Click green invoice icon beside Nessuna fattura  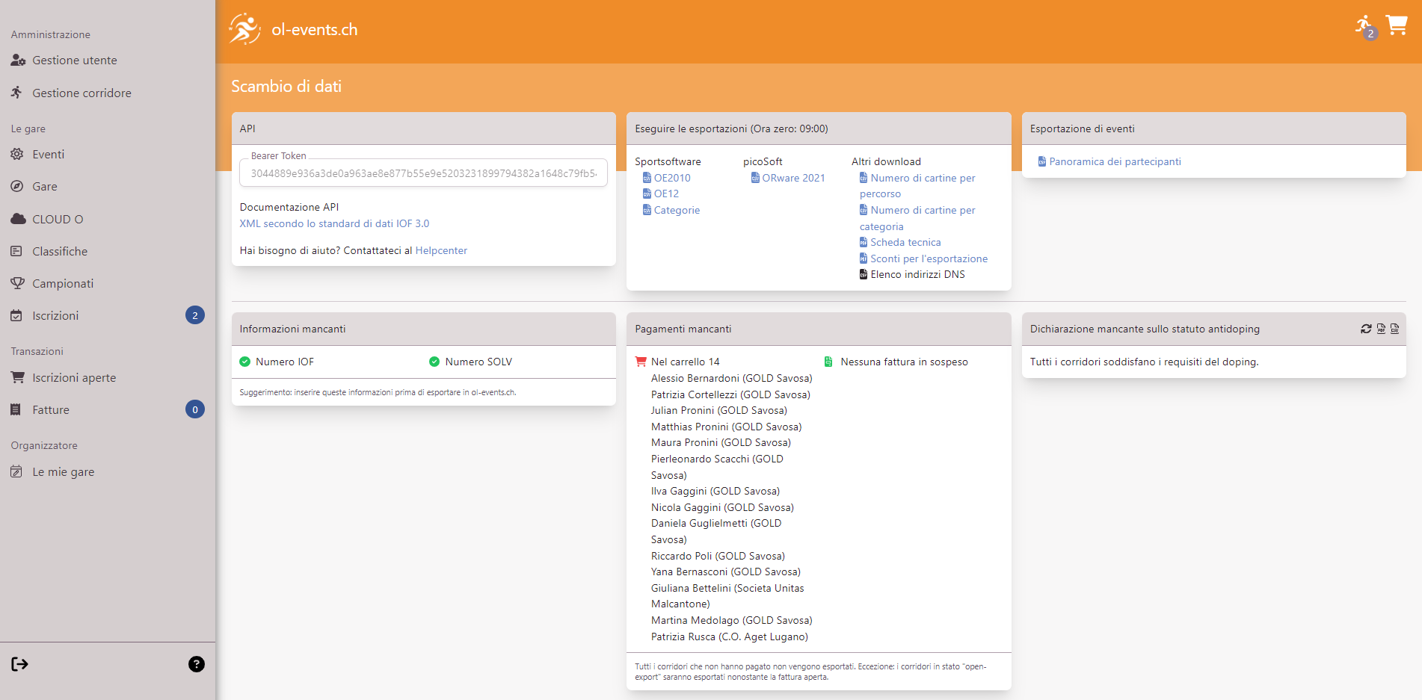click(x=828, y=362)
